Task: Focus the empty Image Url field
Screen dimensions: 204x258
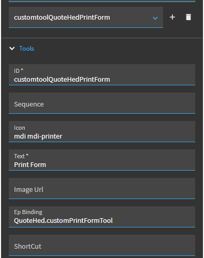Action: click(x=102, y=188)
